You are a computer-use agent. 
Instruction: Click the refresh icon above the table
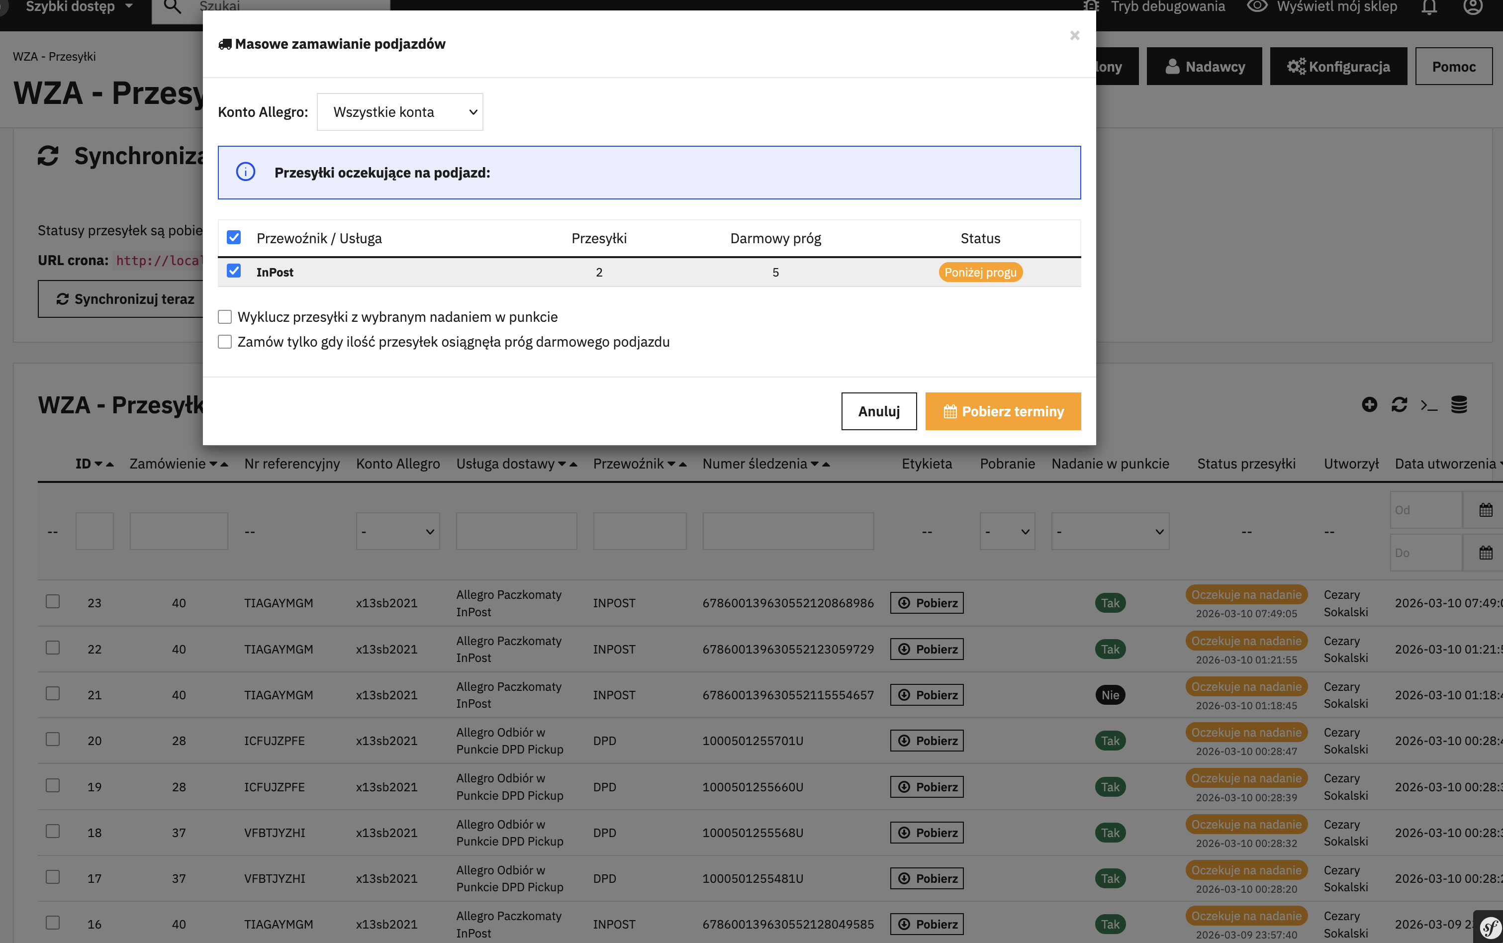(1399, 405)
